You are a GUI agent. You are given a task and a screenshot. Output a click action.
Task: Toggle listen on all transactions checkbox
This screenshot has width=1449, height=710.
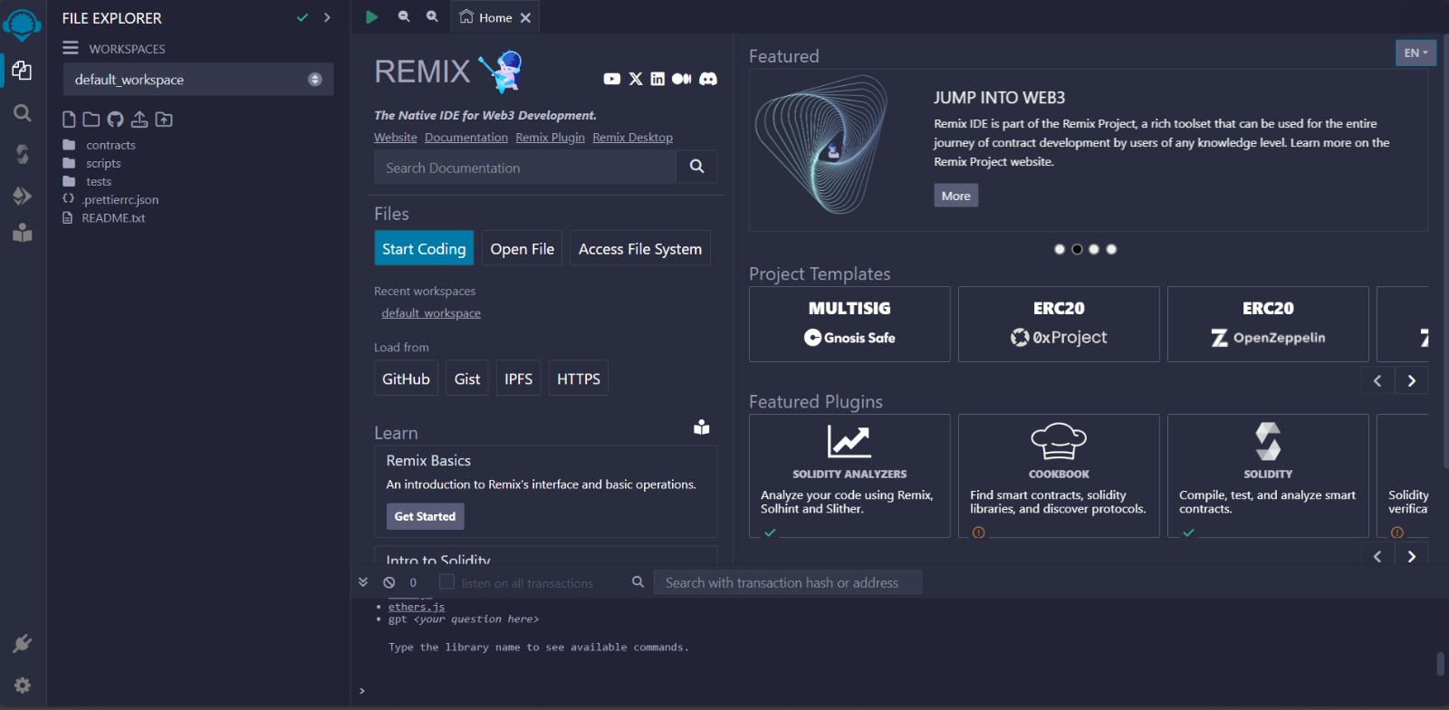coord(446,581)
